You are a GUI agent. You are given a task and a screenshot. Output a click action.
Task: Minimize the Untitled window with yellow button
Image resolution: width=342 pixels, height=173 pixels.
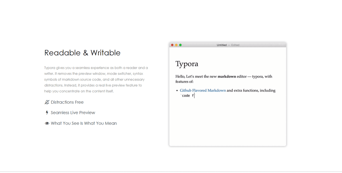tap(176, 45)
